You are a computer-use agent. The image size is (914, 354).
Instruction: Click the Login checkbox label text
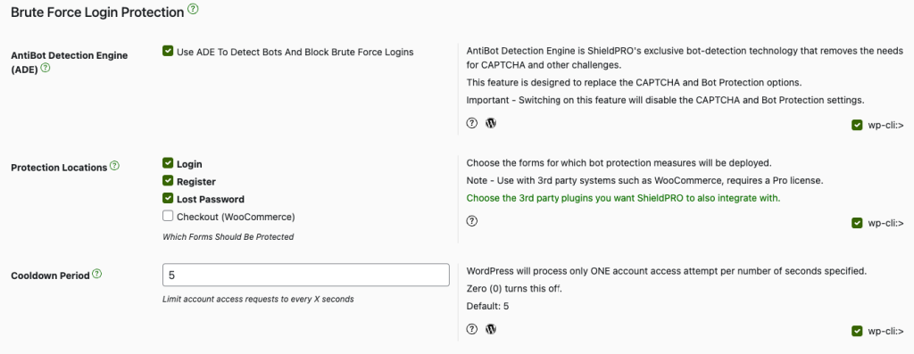[x=189, y=164]
